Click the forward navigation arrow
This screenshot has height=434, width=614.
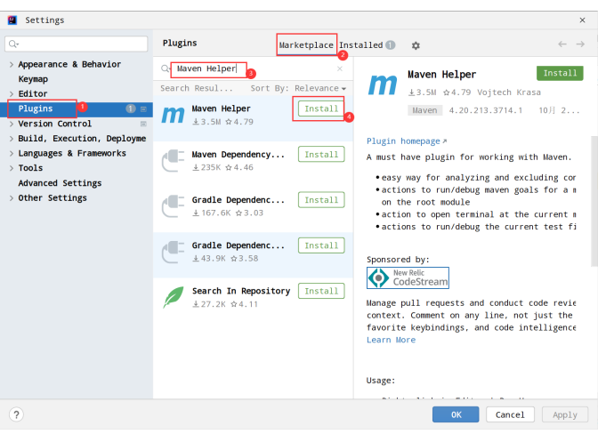pos(580,44)
